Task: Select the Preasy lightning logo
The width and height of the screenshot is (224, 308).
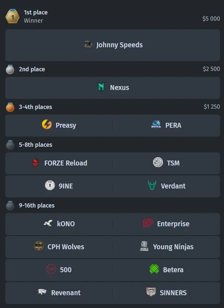Action: click(47, 124)
